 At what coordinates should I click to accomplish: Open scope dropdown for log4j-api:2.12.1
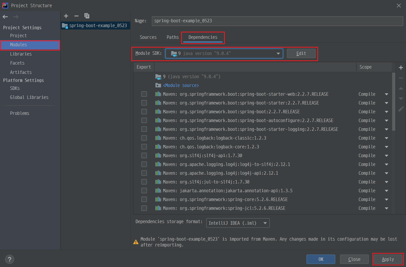(x=387, y=173)
